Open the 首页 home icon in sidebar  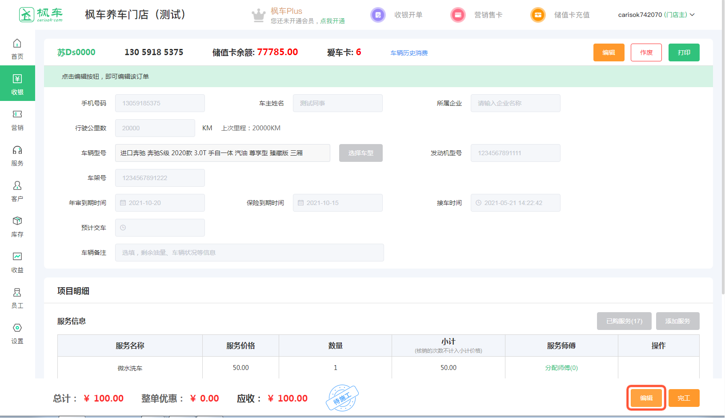pyautogui.click(x=17, y=44)
